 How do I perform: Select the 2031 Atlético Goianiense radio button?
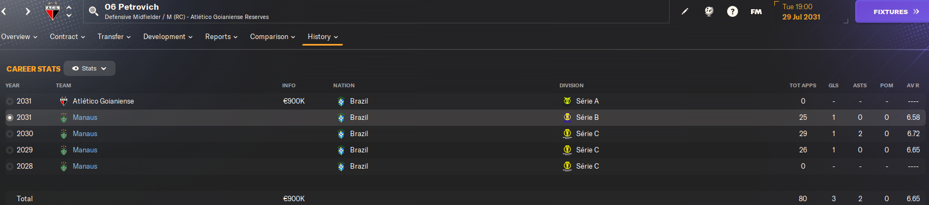tap(10, 101)
